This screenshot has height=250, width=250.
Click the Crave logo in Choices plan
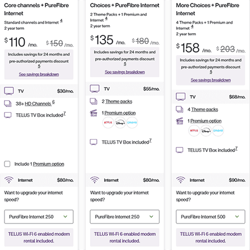pos(132,123)
